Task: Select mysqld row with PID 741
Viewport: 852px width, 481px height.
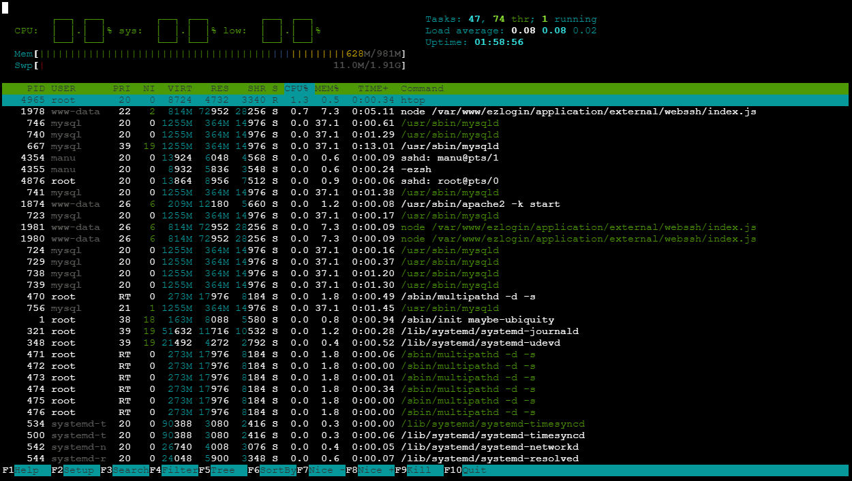Action: [425, 193]
